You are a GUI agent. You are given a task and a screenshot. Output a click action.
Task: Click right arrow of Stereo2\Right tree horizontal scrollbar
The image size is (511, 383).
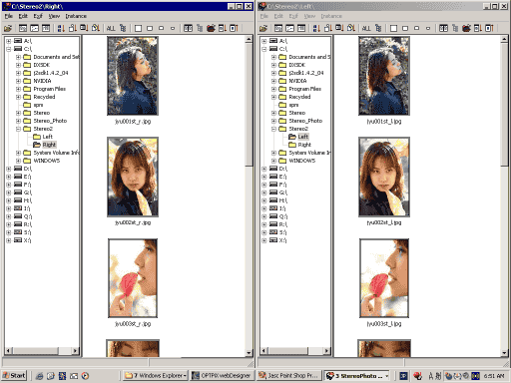pos(75,350)
